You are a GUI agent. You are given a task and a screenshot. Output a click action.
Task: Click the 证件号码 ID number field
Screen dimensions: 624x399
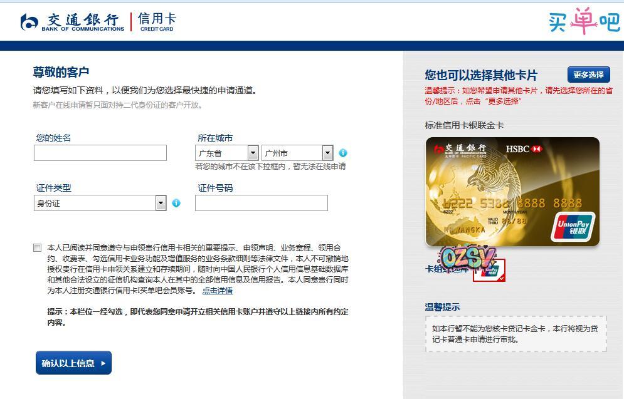[261, 202]
